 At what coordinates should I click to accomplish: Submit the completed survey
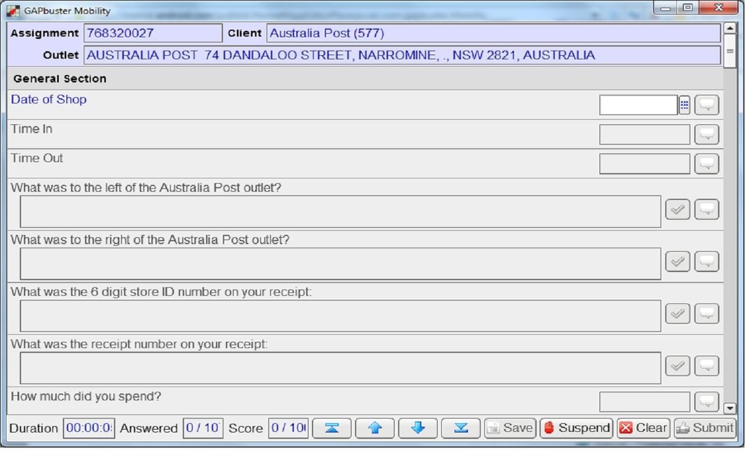[705, 428]
